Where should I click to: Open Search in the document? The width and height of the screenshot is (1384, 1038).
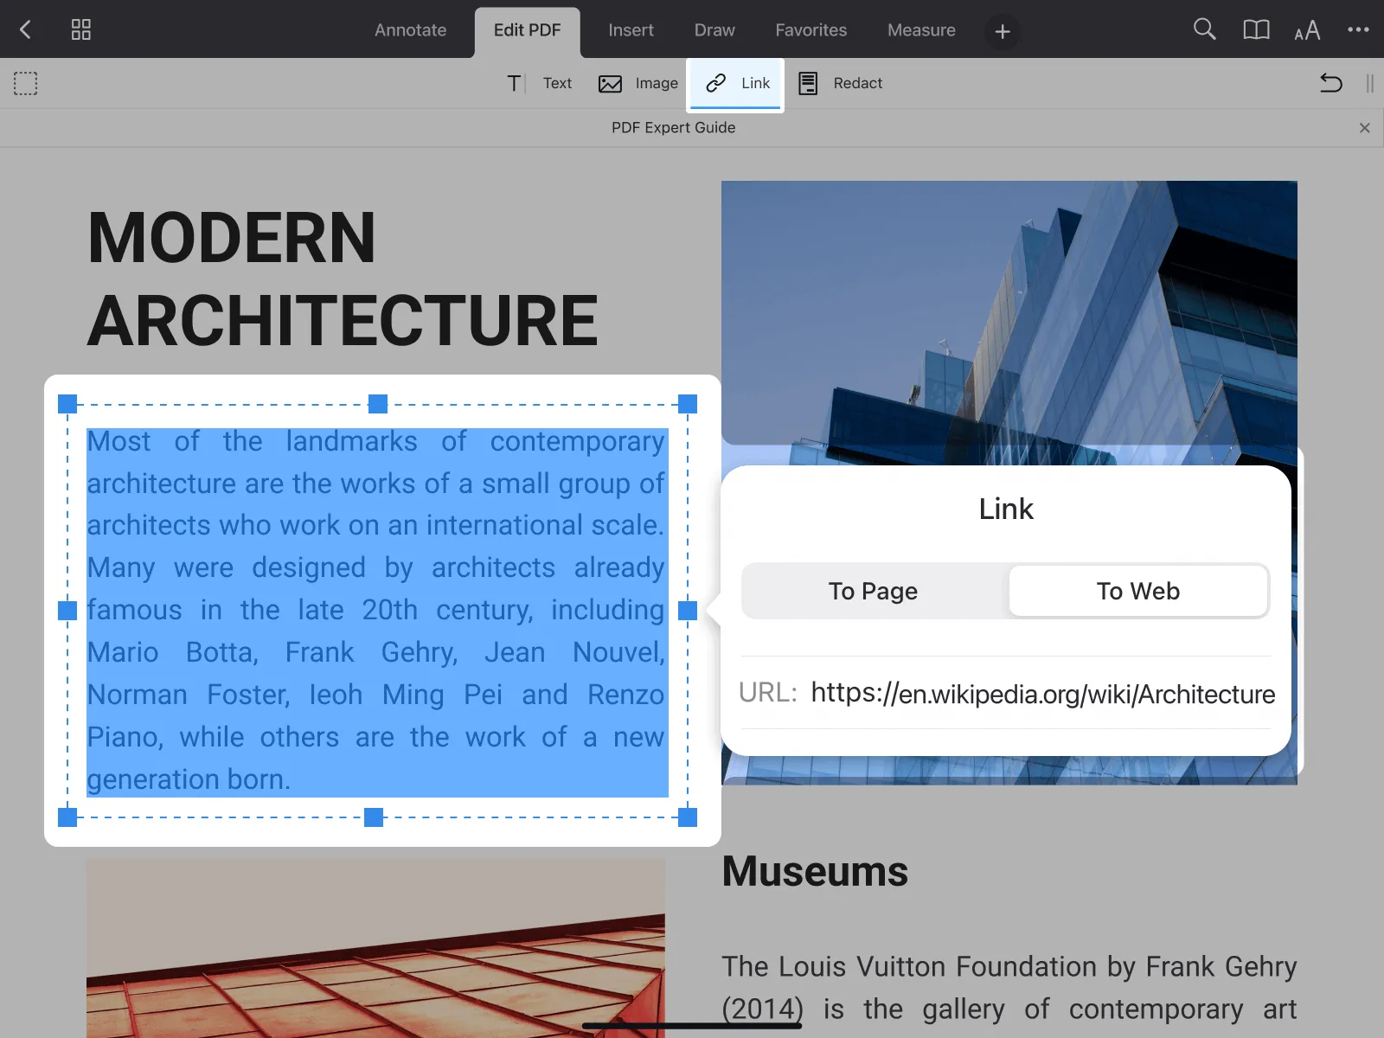point(1204,29)
